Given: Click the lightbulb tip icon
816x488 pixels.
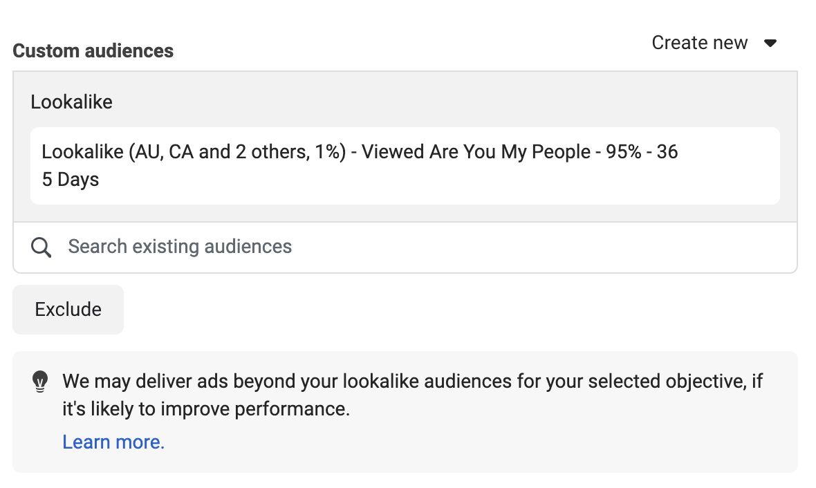Looking at the screenshot, I should pos(40,382).
